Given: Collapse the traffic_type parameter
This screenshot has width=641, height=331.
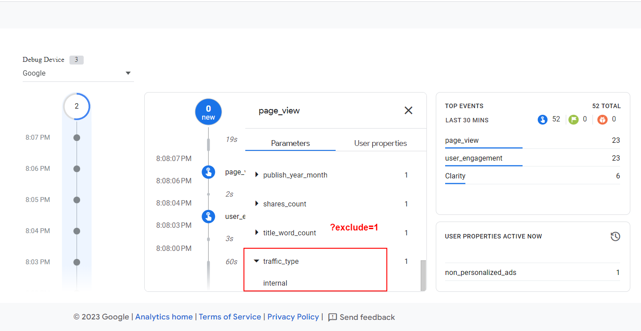Looking at the screenshot, I should tap(256, 261).
